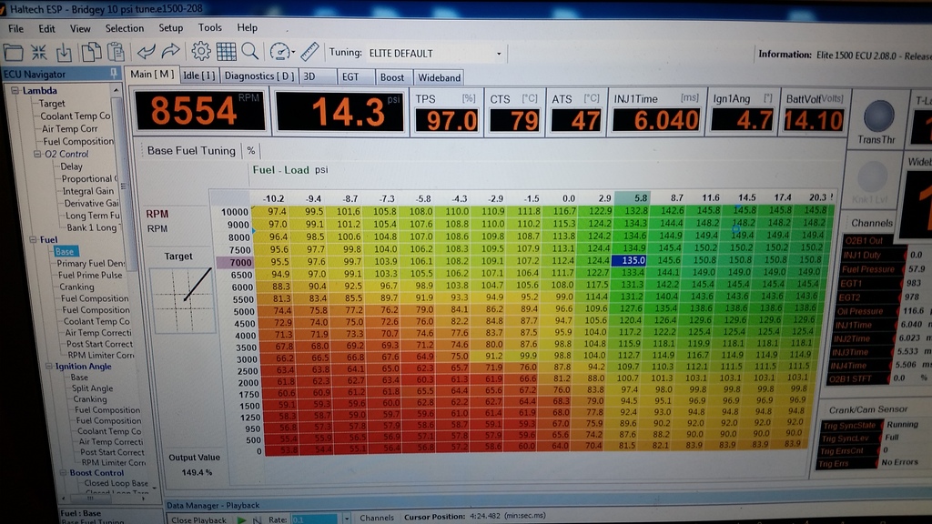This screenshot has width=932, height=524.
Task: Click the TPS 97.0 gauge
Action: [446, 112]
